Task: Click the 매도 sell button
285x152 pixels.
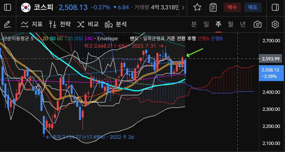Action: point(253,7)
